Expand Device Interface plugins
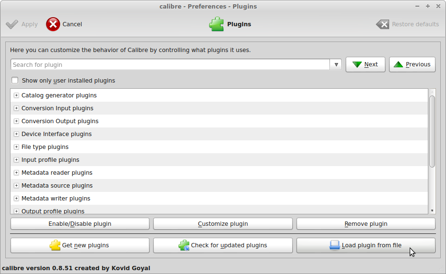 (16, 134)
